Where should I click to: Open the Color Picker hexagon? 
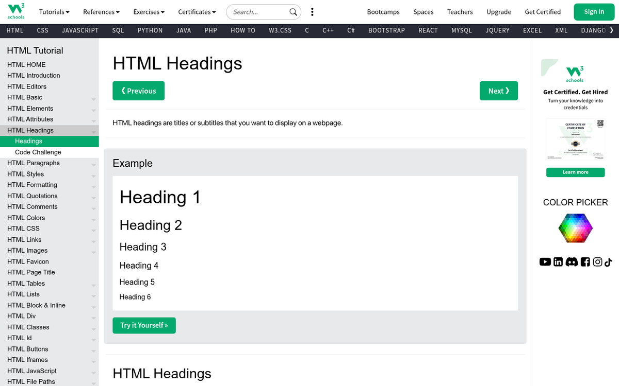point(575,228)
